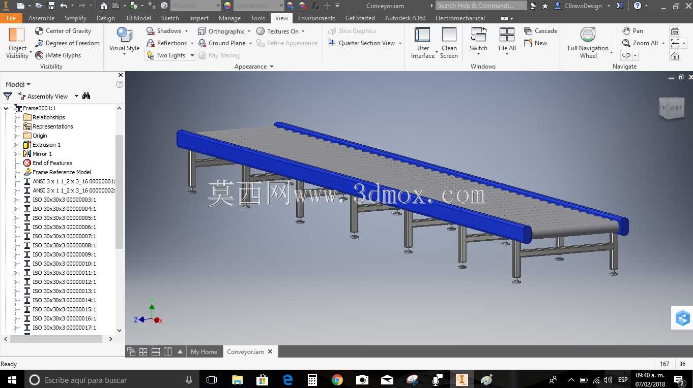Select Extrusion 1 in the browser
The image size is (693, 388).
click(x=46, y=145)
